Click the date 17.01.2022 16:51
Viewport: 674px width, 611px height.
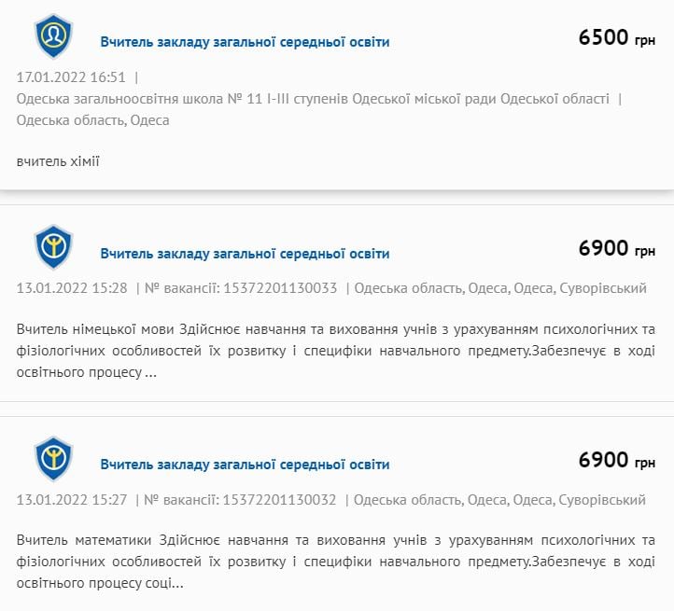point(71,77)
